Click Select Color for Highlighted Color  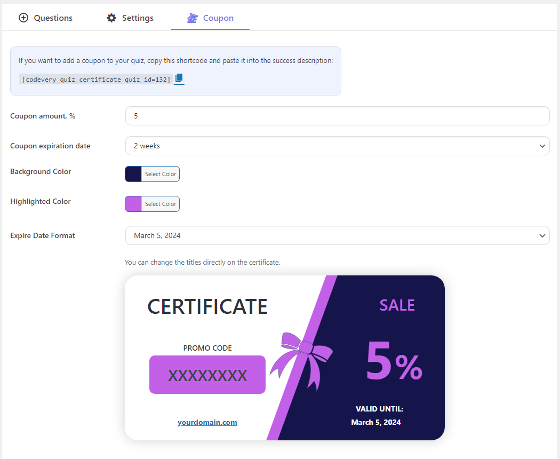[x=161, y=203]
